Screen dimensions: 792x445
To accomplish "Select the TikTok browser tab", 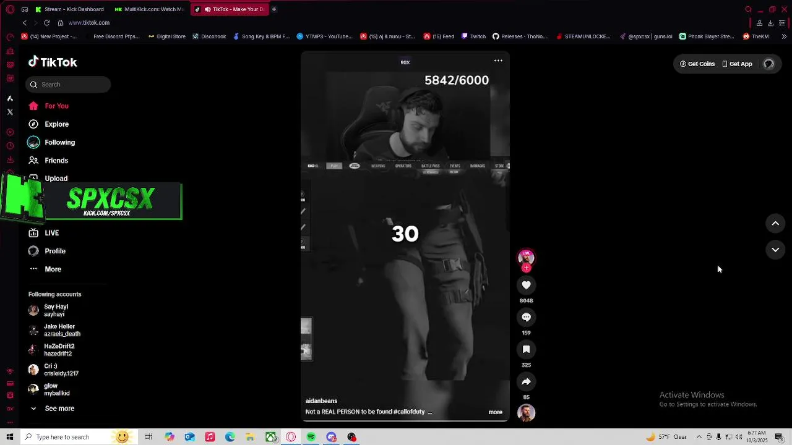I will point(229,9).
